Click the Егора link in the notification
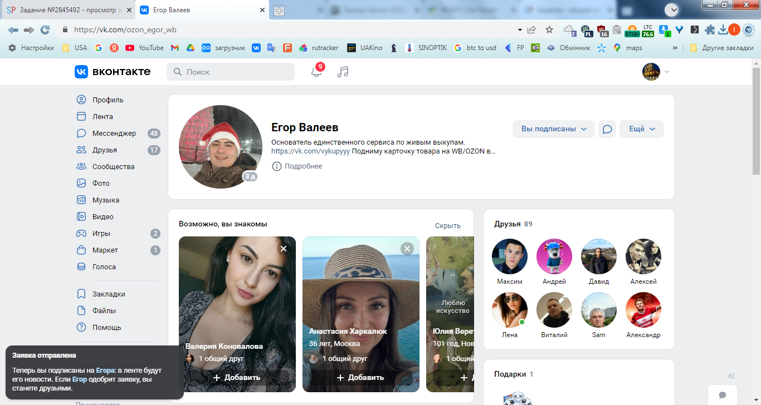Image resolution: width=761 pixels, height=405 pixels. [105, 370]
